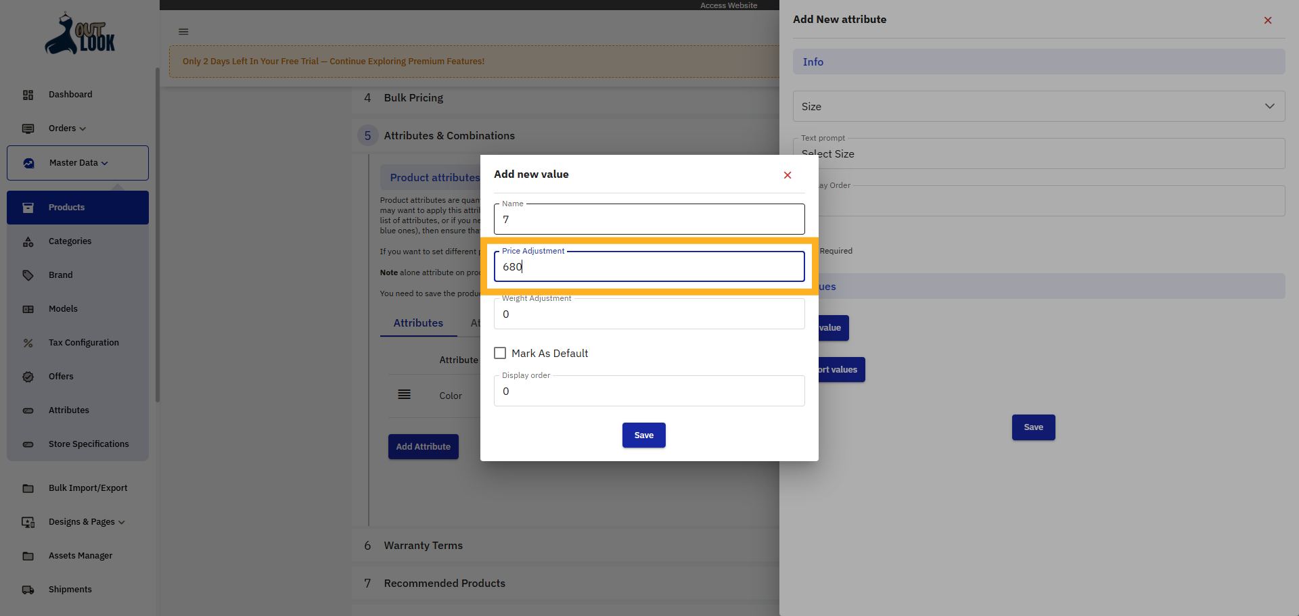Click the Dashboard grid icon
This screenshot has width=1299, height=616.
click(x=28, y=95)
